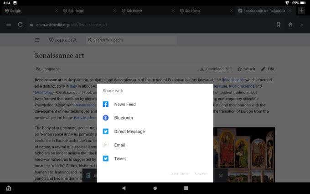Open the Ghent Altarpiece image
The width and height of the screenshot is (310, 194).
pyautogui.click(x=244, y=155)
